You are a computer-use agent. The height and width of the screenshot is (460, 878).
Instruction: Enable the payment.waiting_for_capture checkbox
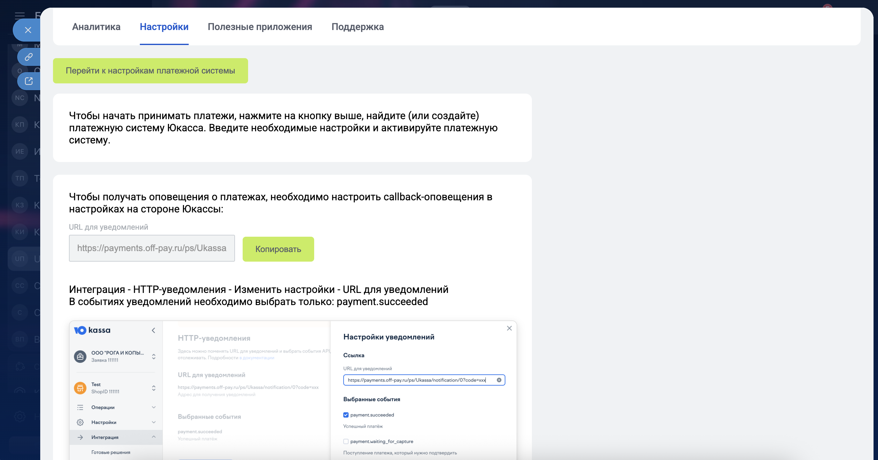pos(346,441)
